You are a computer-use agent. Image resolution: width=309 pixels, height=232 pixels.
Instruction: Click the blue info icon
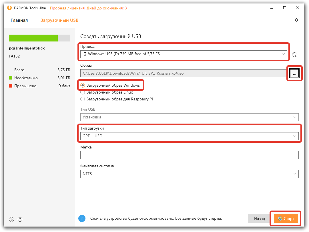[x=82, y=219]
